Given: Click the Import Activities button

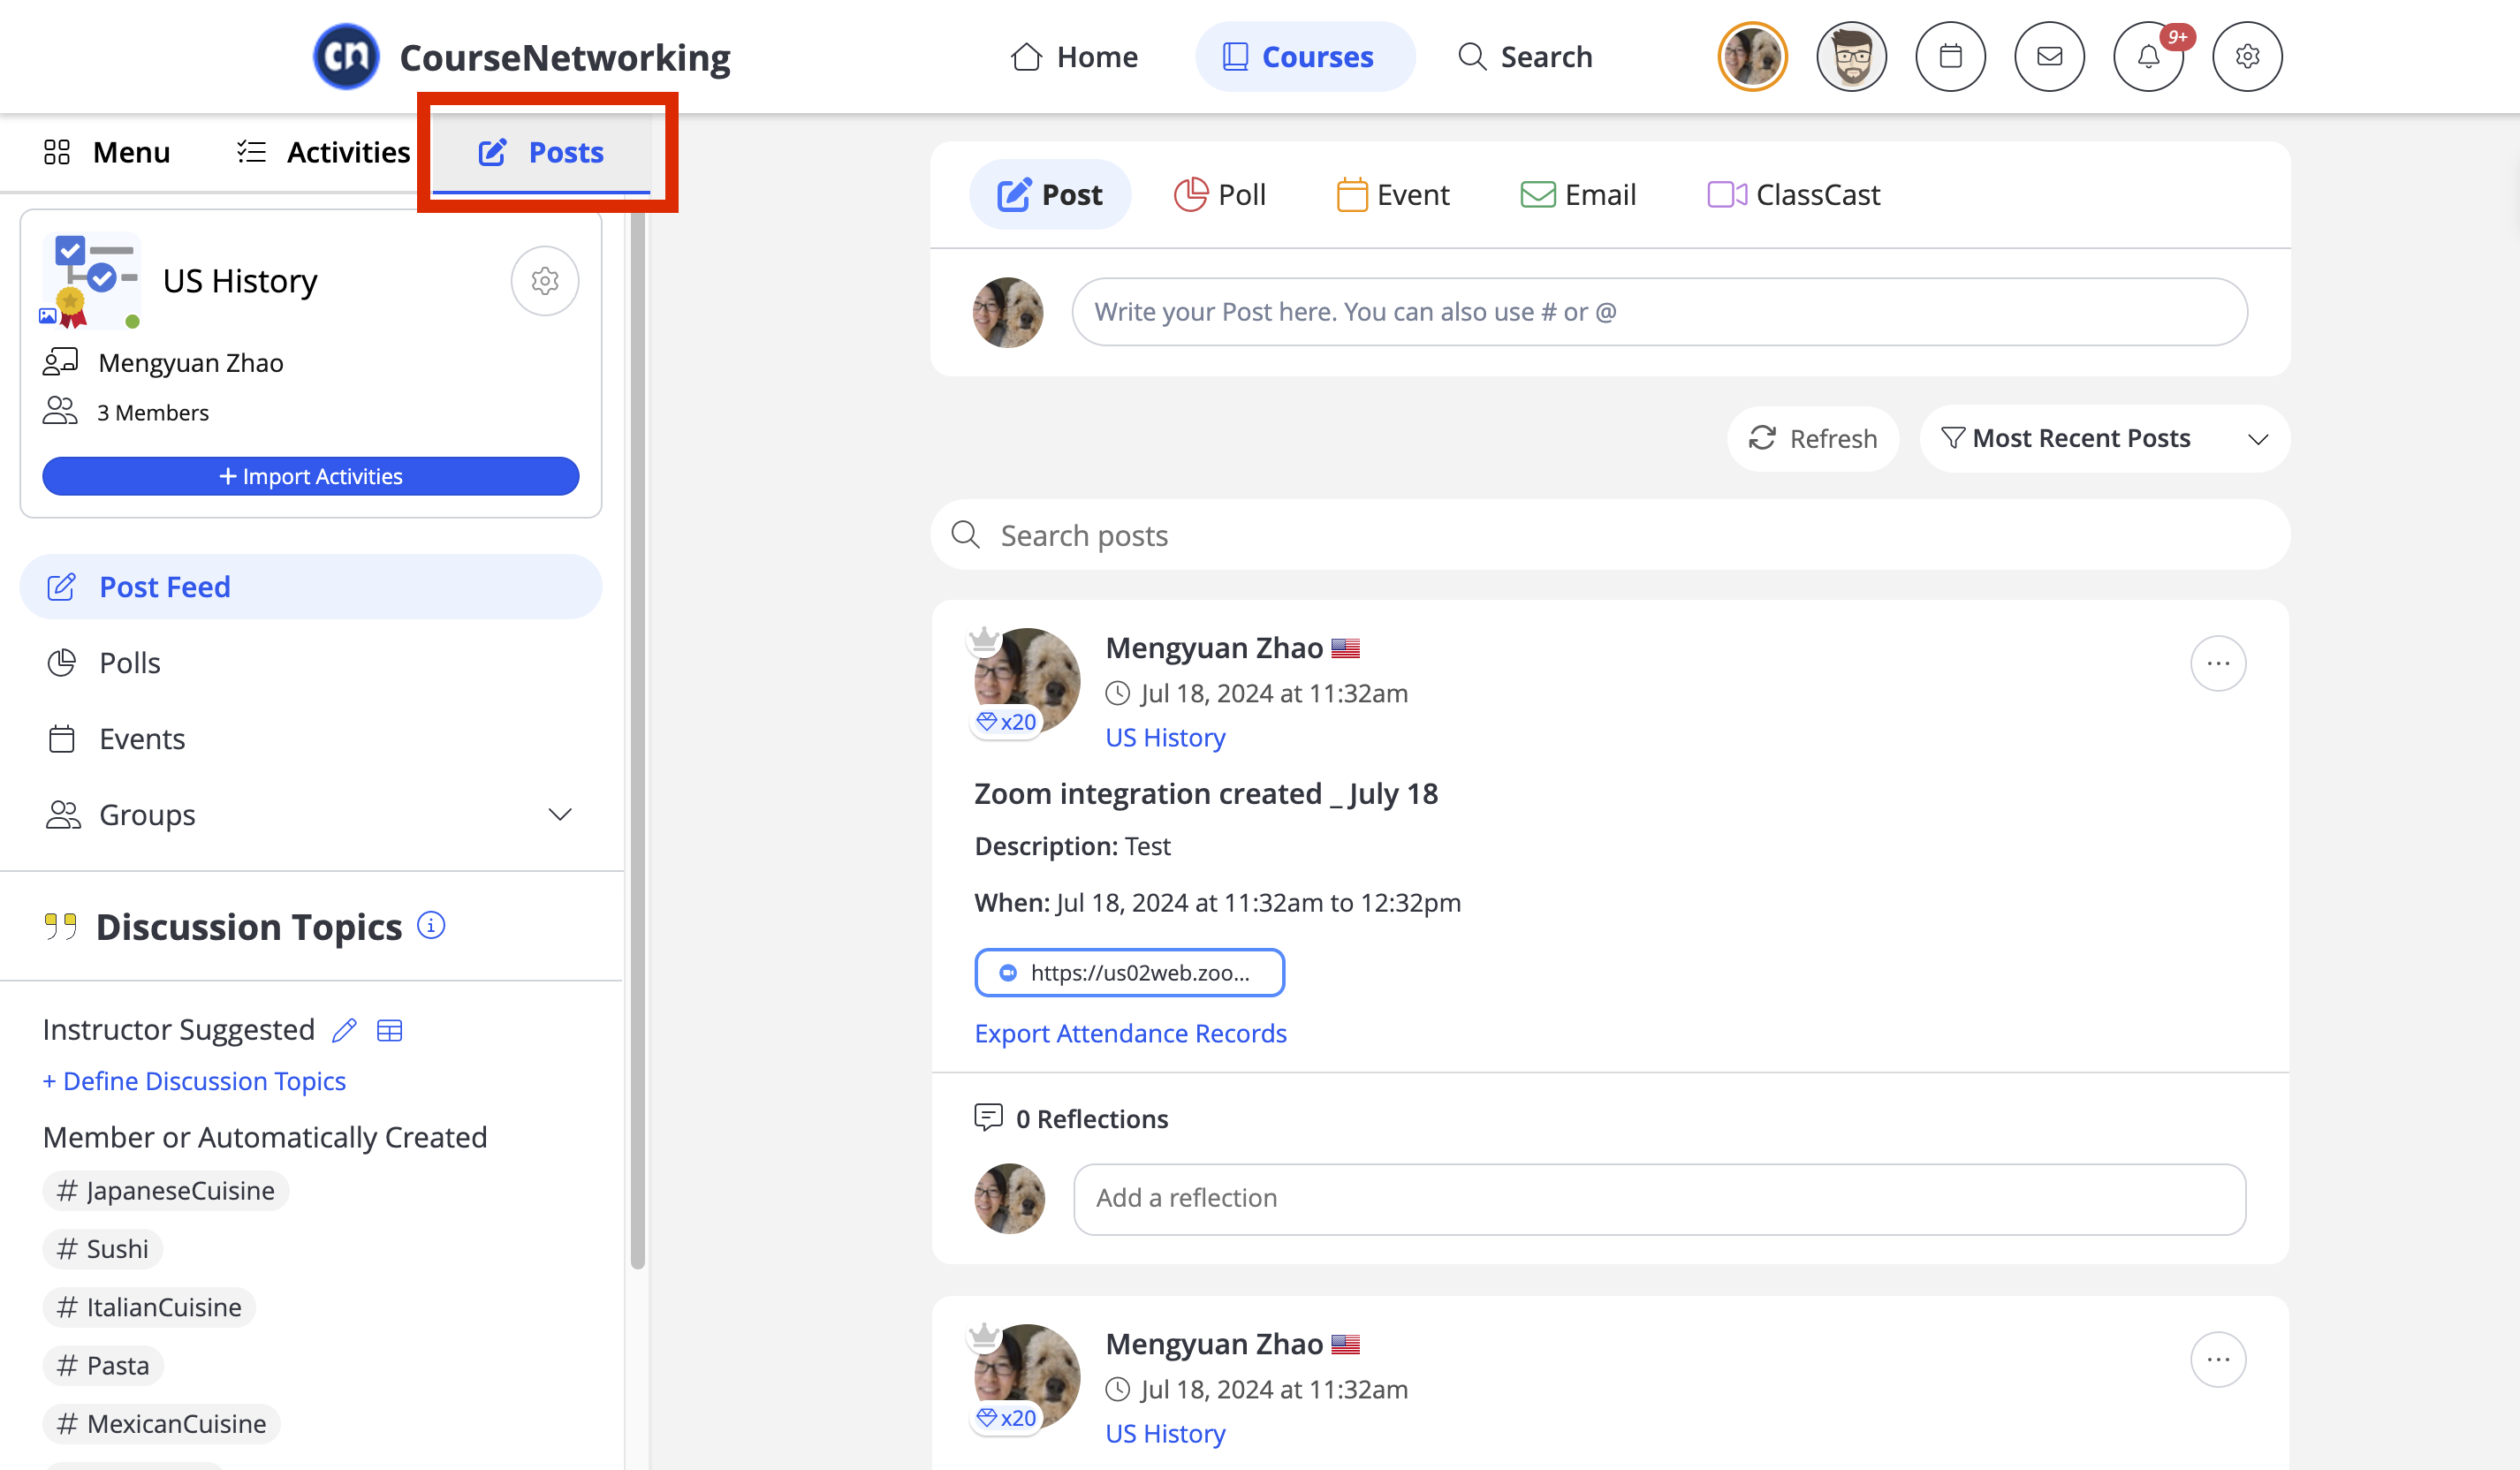Looking at the screenshot, I should click(x=311, y=476).
